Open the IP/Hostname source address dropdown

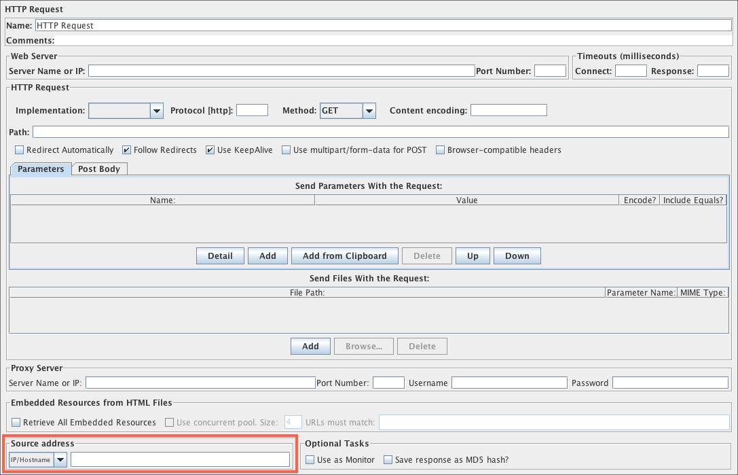60,460
